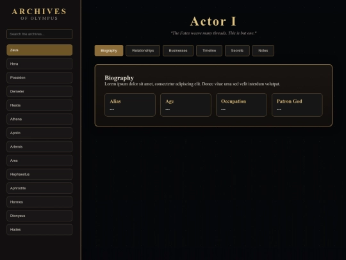
Task: Click the Archives of Olympus logo
Action: 39,14
